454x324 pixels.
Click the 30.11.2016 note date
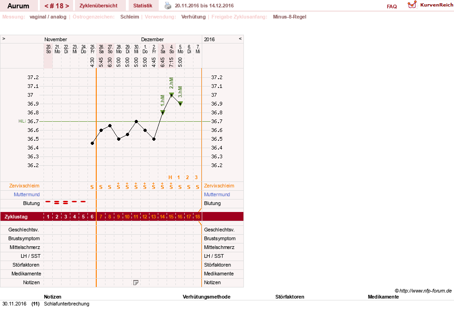[14, 304]
